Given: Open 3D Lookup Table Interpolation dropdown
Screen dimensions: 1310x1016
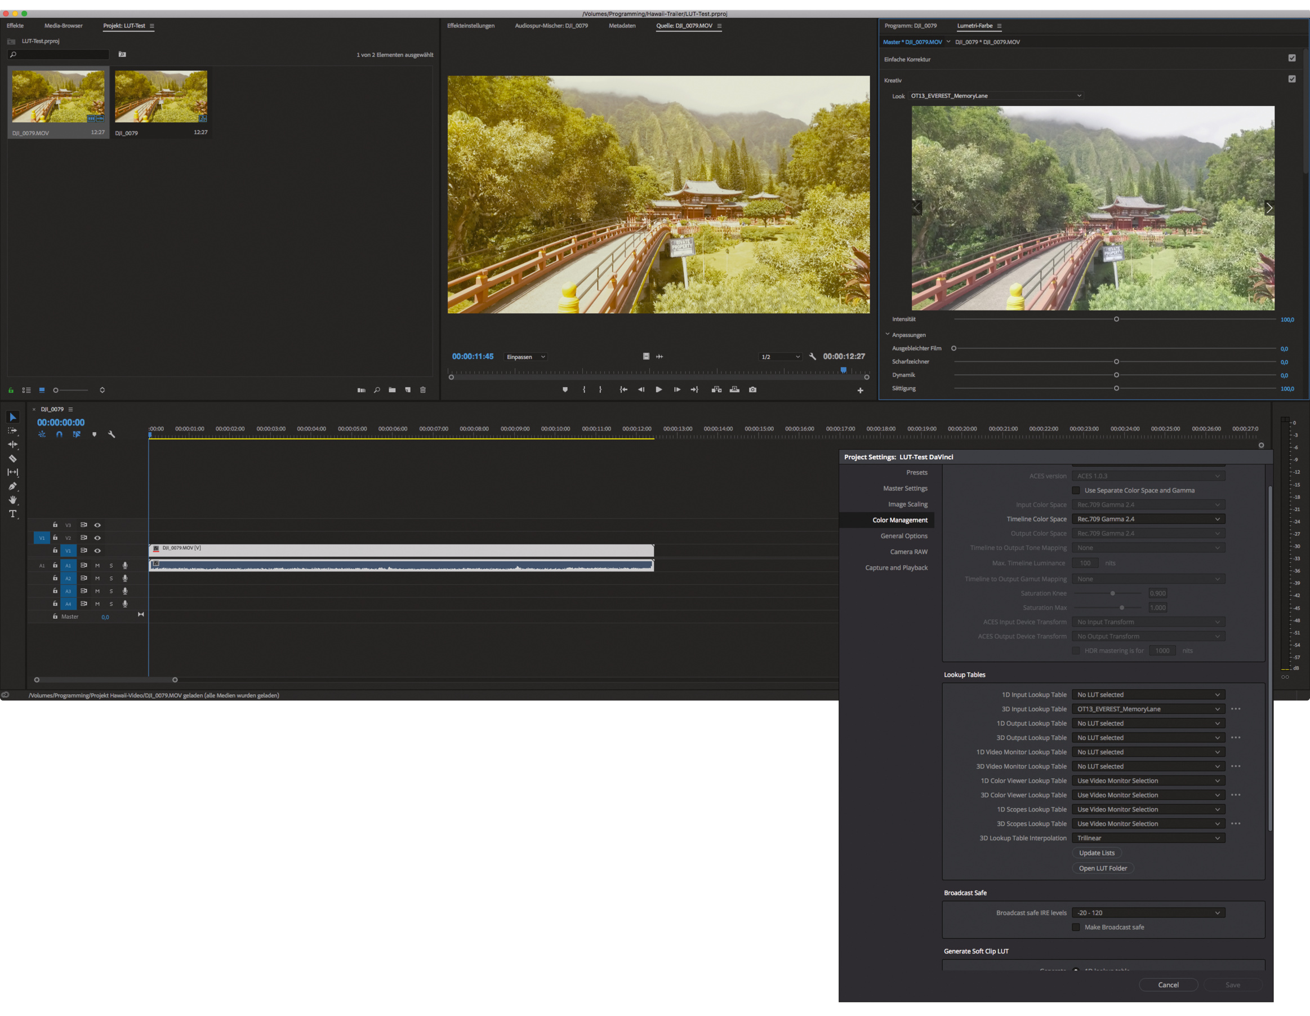Looking at the screenshot, I should pyautogui.click(x=1148, y=838).
